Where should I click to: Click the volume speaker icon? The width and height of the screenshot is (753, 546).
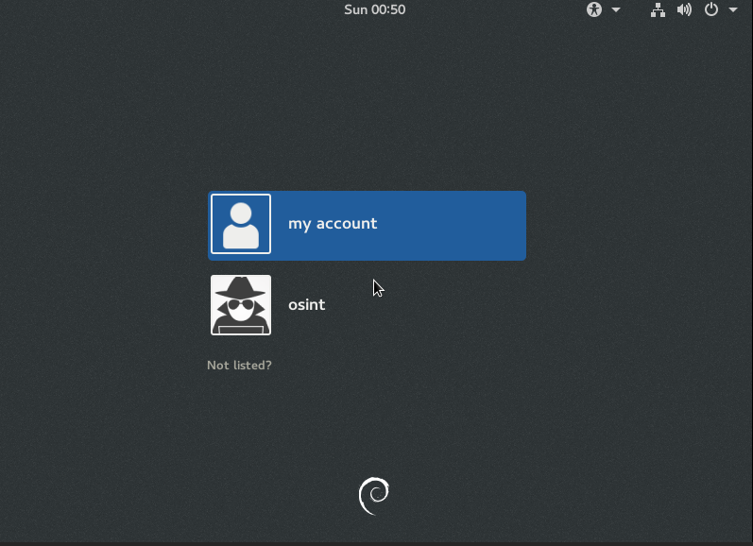pyautogui.click(x=684, y=9)
